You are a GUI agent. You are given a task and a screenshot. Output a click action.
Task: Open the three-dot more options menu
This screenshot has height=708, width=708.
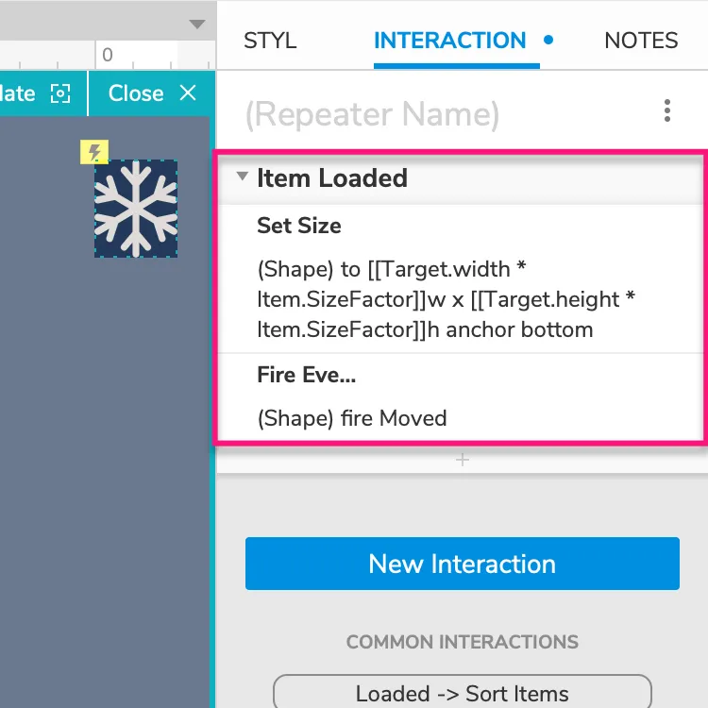click(x=667, y=111)
